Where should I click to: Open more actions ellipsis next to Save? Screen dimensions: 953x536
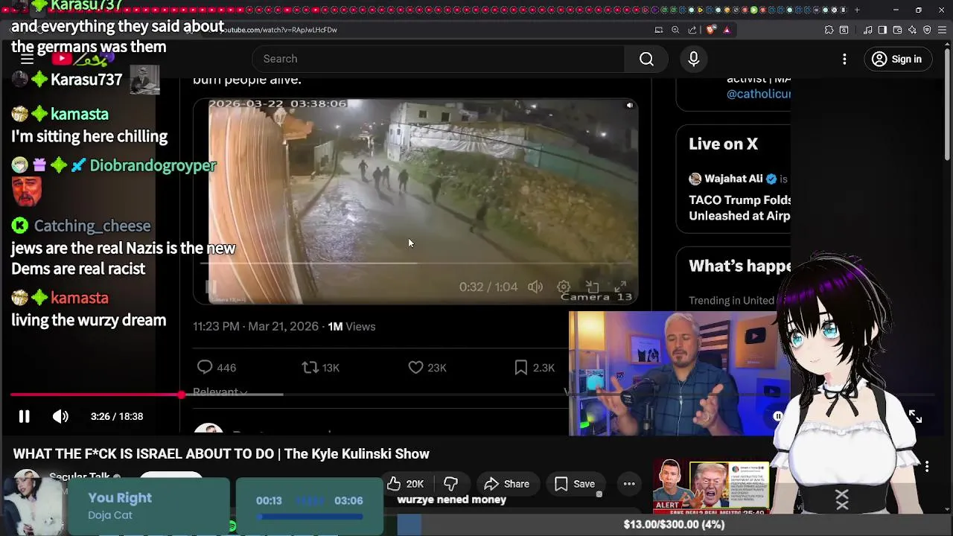[629, 484]
